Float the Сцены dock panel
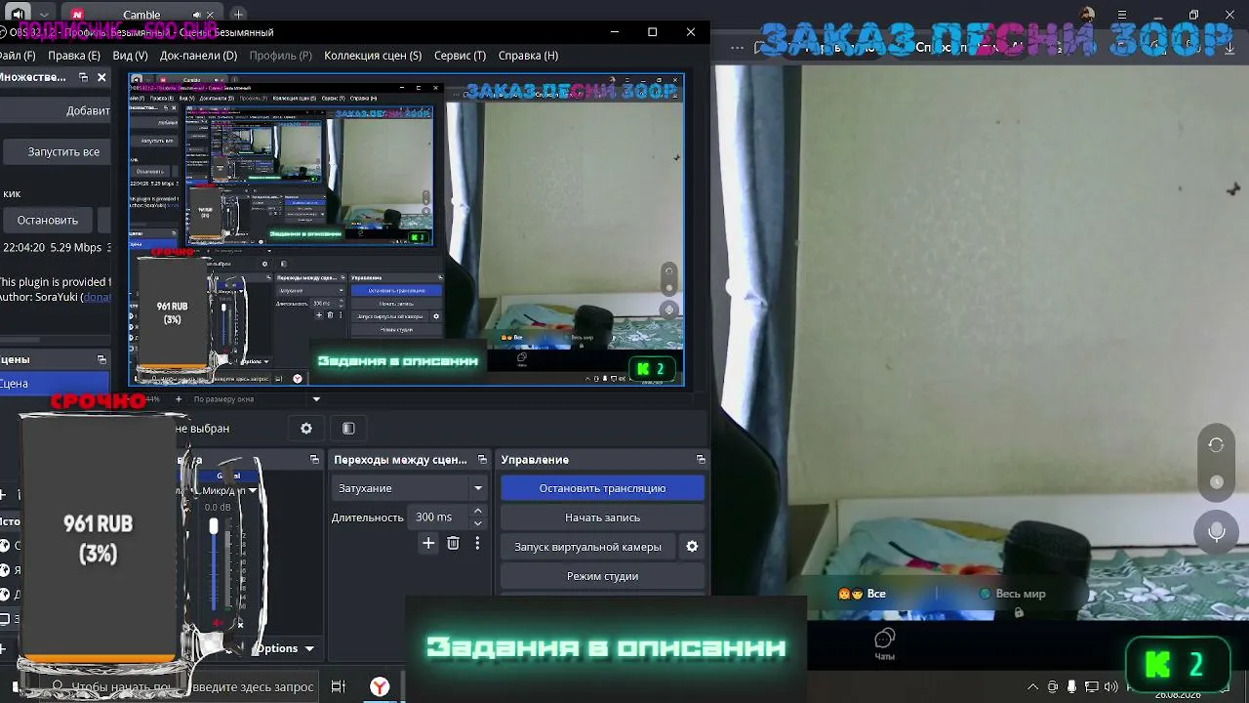The image size is (1249, 703). [101, 359]
